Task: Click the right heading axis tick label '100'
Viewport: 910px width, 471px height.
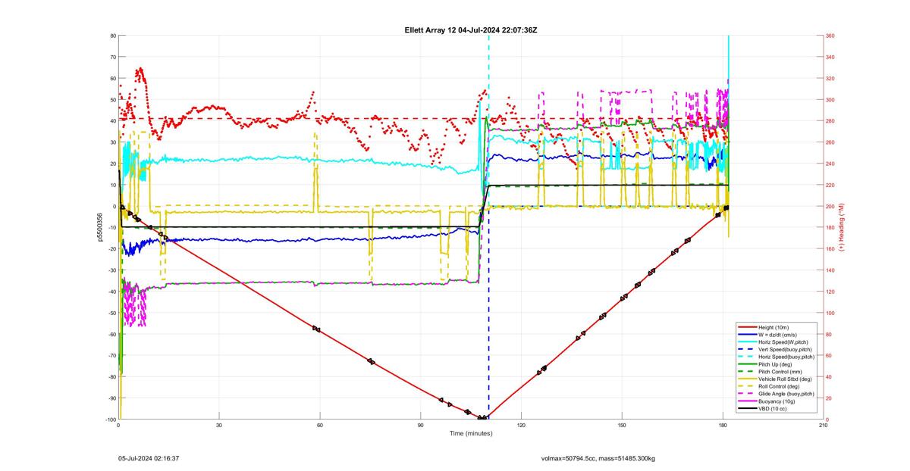Action: [x=830, y=313]
